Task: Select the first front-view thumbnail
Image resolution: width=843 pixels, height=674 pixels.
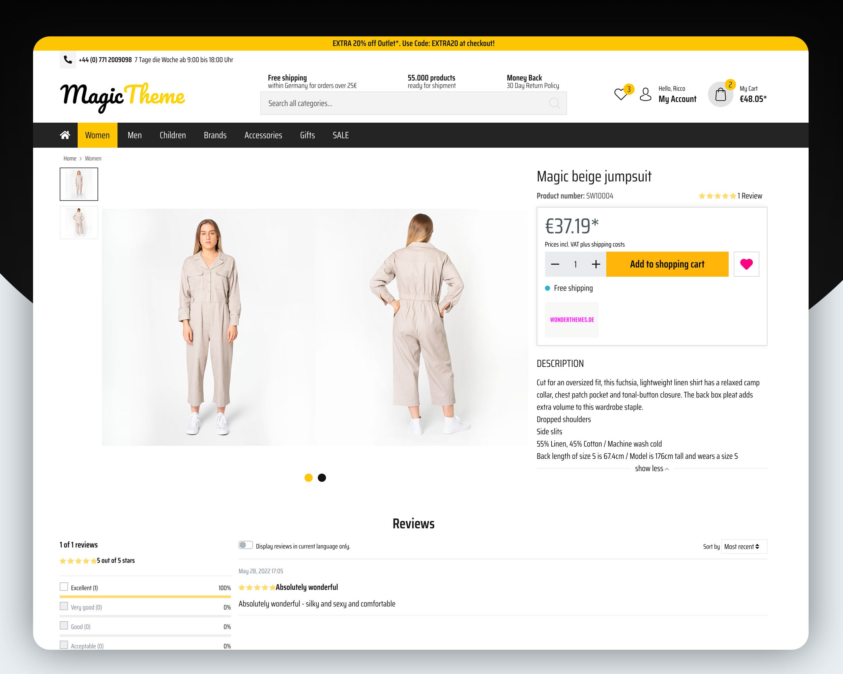Action: (79, 184)
